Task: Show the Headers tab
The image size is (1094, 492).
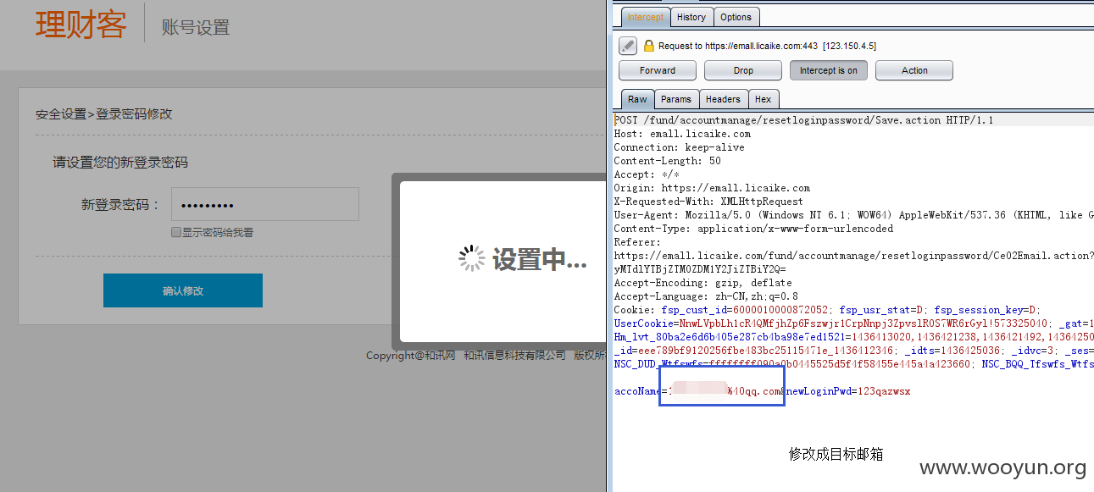Action: click(724, 99)
